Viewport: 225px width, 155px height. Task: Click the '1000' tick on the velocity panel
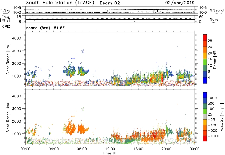16,134
